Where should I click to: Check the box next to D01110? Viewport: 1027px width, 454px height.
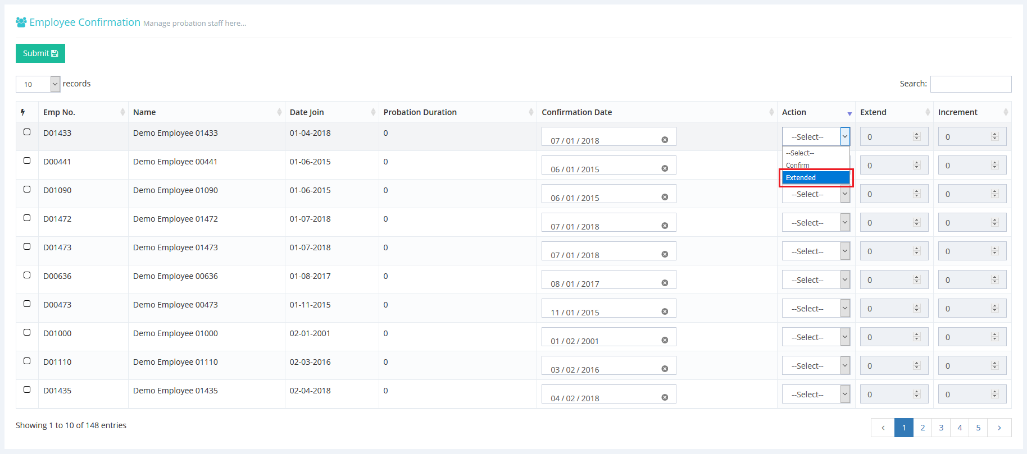pyautogui.click(x=27, y=361)
